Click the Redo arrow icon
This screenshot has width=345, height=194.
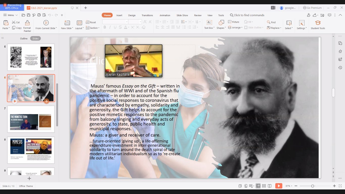pos(56,15)
